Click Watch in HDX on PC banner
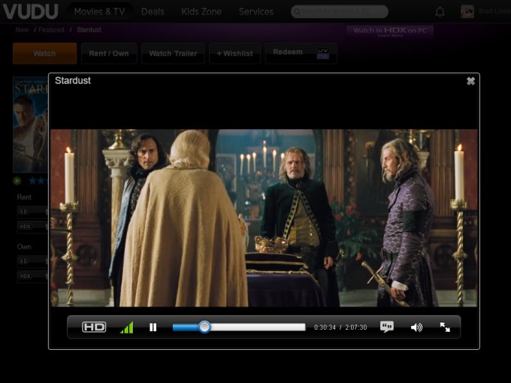Screen dimensions: 511x383 [x=390, y=32]
